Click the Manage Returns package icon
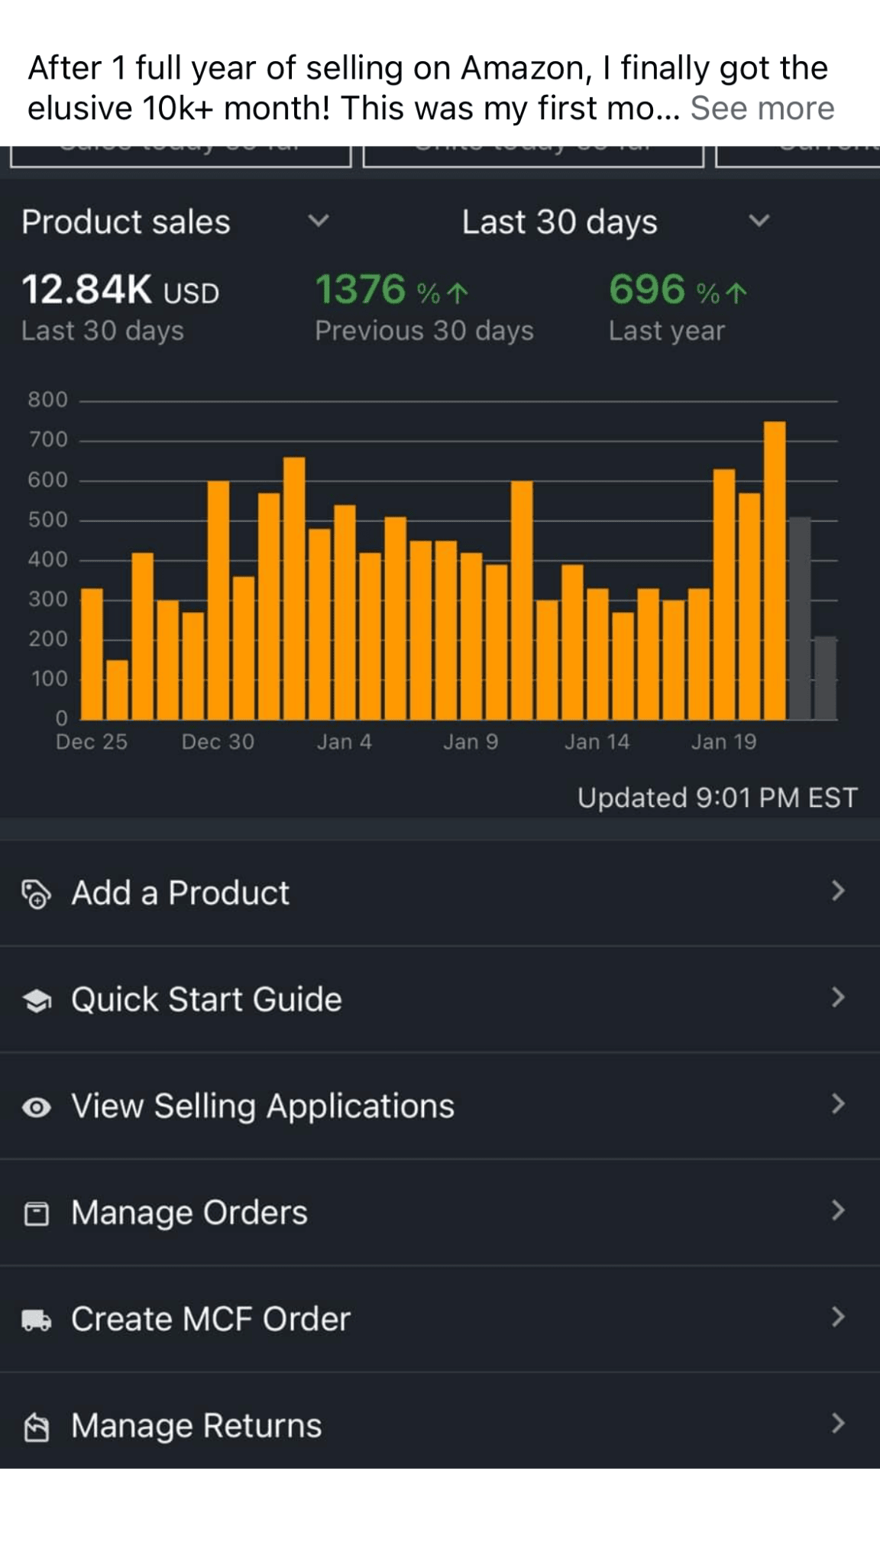Screen dimensions: 880x1565 tap(36, 1427)
